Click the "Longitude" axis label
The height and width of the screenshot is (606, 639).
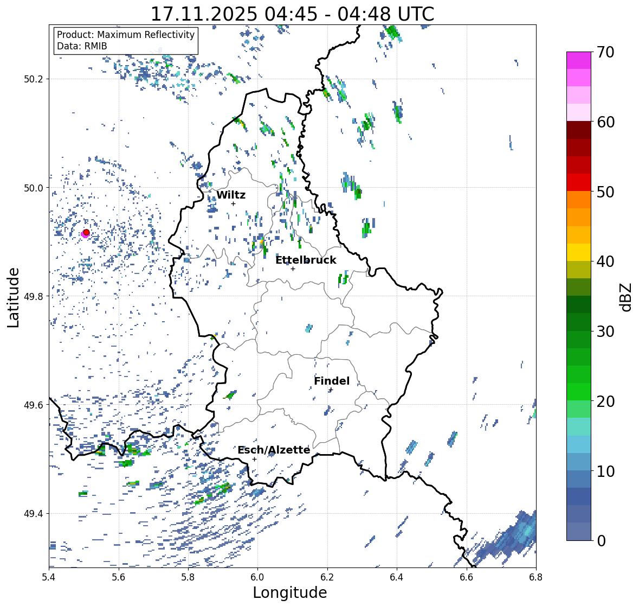tap(290, 592)
